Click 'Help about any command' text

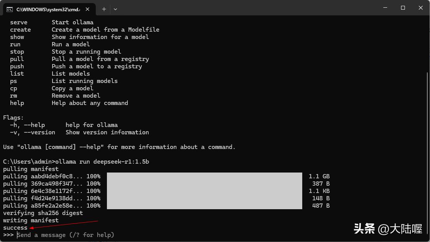point(90,103)
